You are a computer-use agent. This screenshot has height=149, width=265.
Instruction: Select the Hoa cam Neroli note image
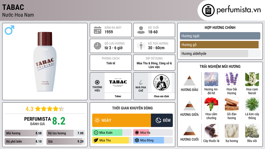252,79
